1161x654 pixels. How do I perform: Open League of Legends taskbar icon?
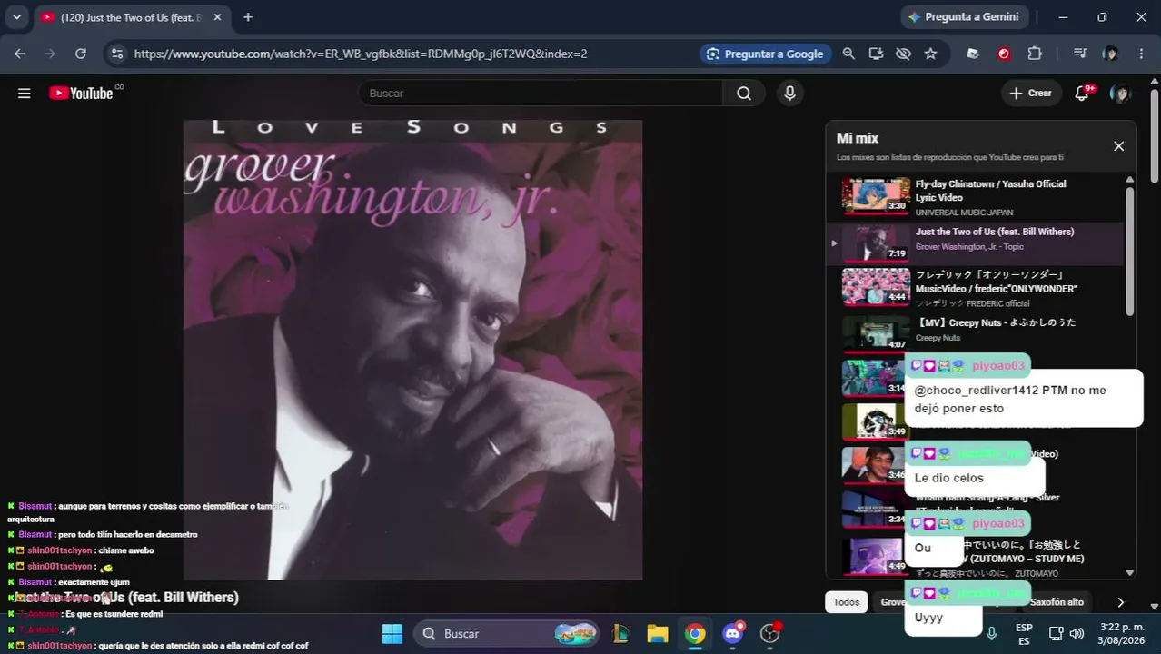click(621, 633)
